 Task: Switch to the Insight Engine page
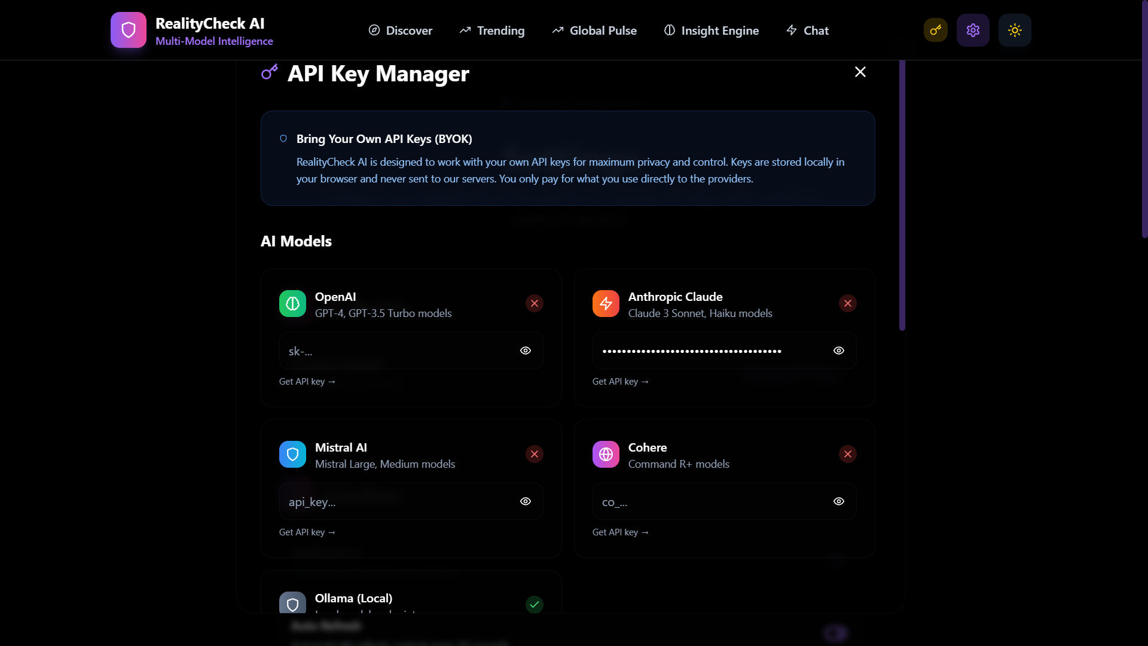coord(711,31)
